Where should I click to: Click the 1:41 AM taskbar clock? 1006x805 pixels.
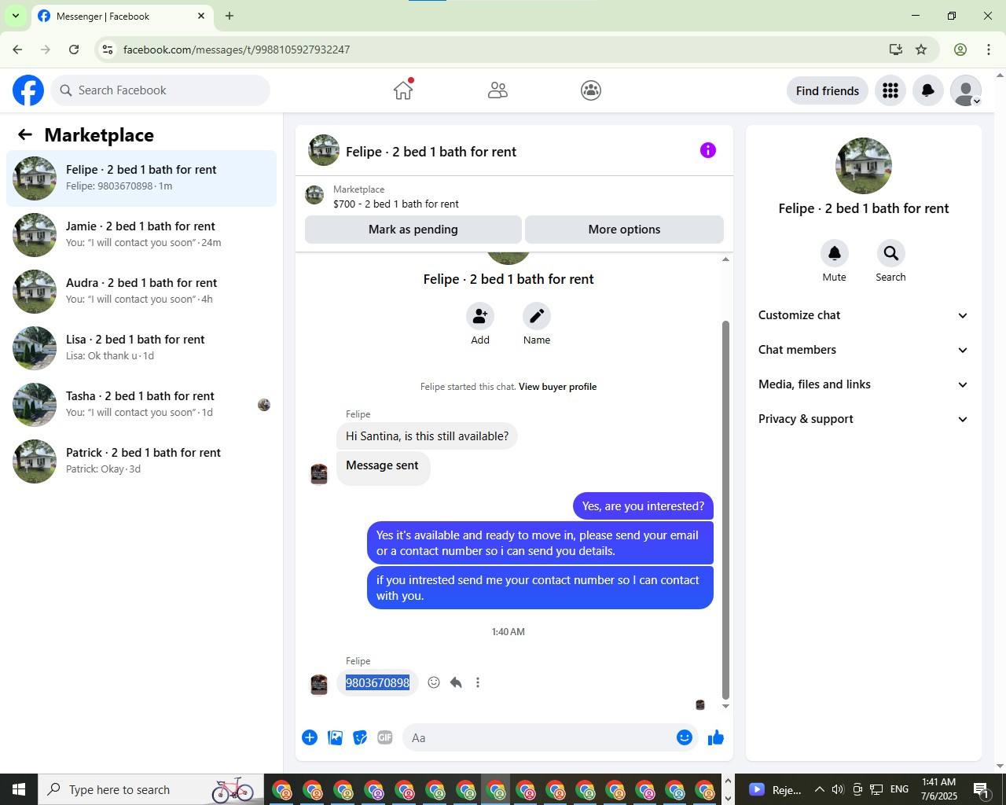939,789
